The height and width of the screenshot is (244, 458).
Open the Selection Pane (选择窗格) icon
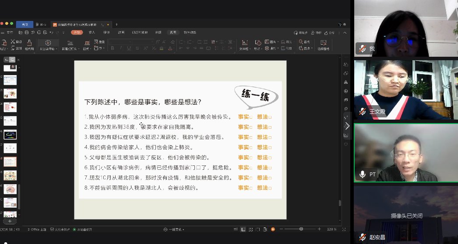pos(323,43)
